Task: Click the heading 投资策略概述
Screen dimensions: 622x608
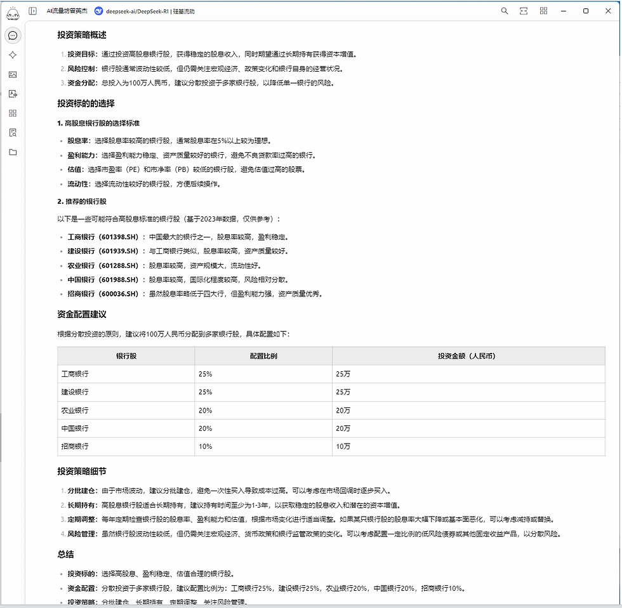Action: coord(82,35)
